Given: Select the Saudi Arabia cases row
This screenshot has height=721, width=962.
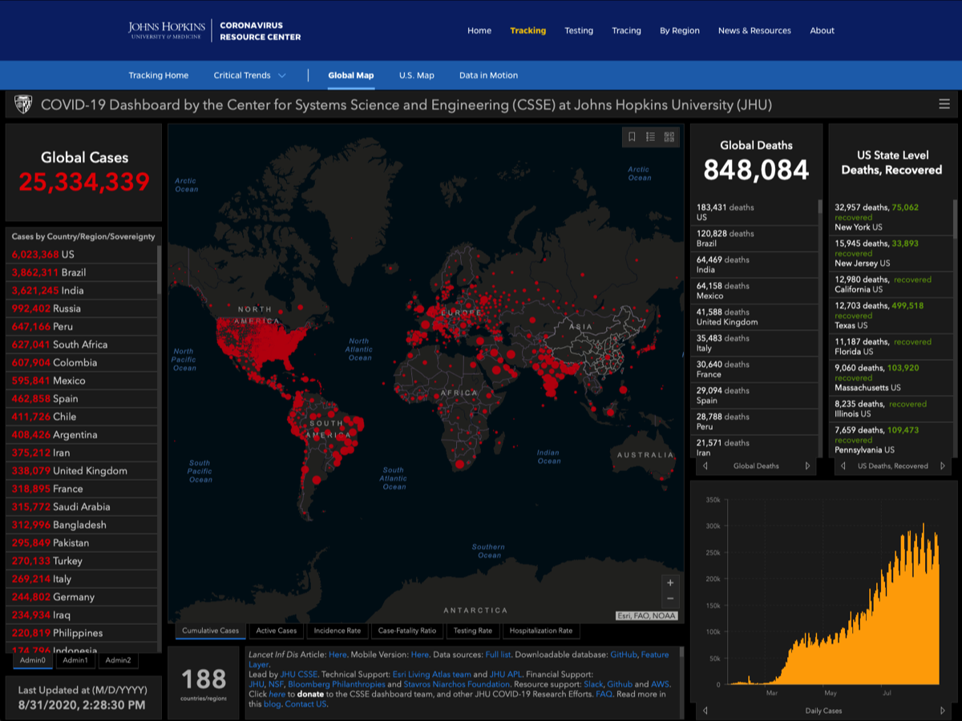Looking at the screenshot, I should click(83, 506).
